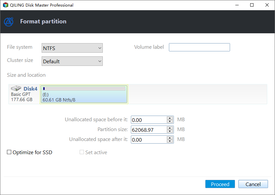275x195 pixels.
Task: Open the Cluster size Default dropdown
Action: (72, 61)
